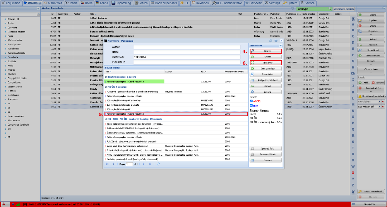Click the Page number box in the dialog pager
Screen dimensions: 387x207
coord(129,164)
